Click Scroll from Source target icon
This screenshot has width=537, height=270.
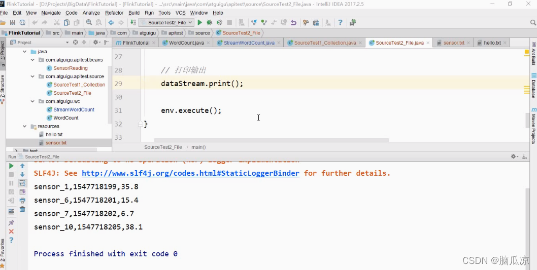pyautogui.click(x=76, y=43)
